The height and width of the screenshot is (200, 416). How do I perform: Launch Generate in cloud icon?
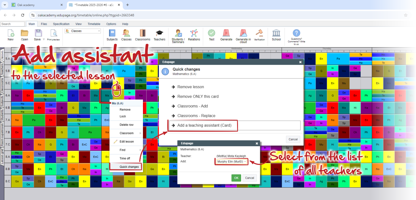pyautogui.click(x=243, y=33)
